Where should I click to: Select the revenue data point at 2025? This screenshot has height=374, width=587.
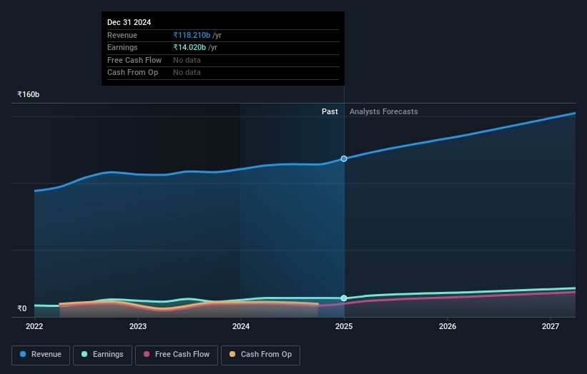[x=344, y=158]
